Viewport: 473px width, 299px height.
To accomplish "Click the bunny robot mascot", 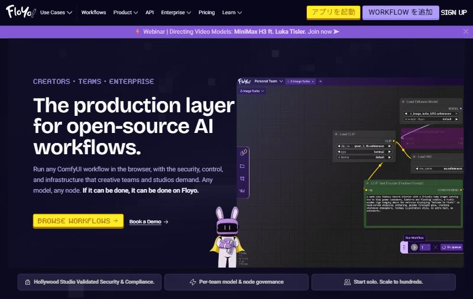I will click(227, 237).
